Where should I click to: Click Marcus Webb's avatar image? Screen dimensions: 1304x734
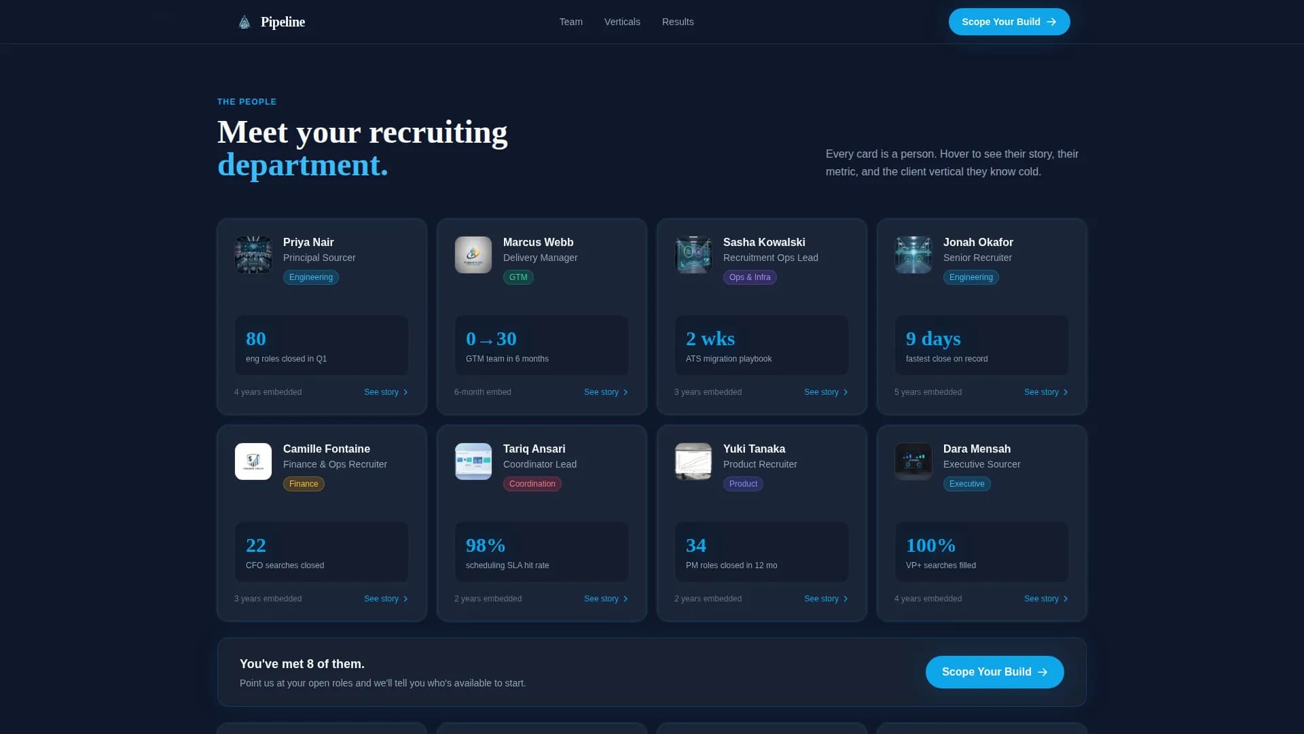point(473,255)
